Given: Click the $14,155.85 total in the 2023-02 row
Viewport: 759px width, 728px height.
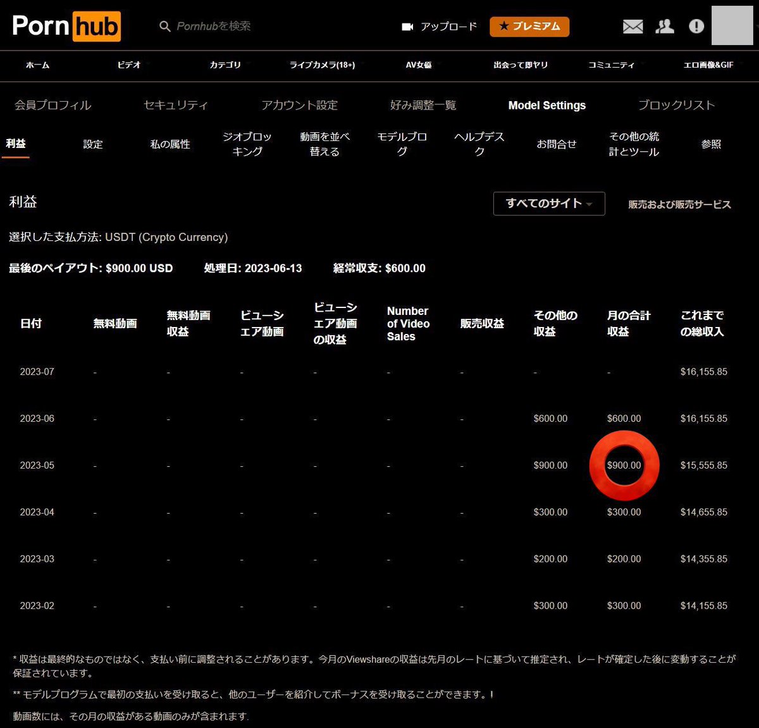Looking at the screenshot, I should (x=704, y=606).
